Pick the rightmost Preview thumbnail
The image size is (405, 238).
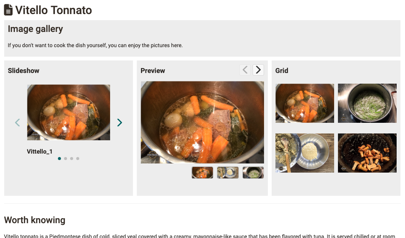pos(253,172)
